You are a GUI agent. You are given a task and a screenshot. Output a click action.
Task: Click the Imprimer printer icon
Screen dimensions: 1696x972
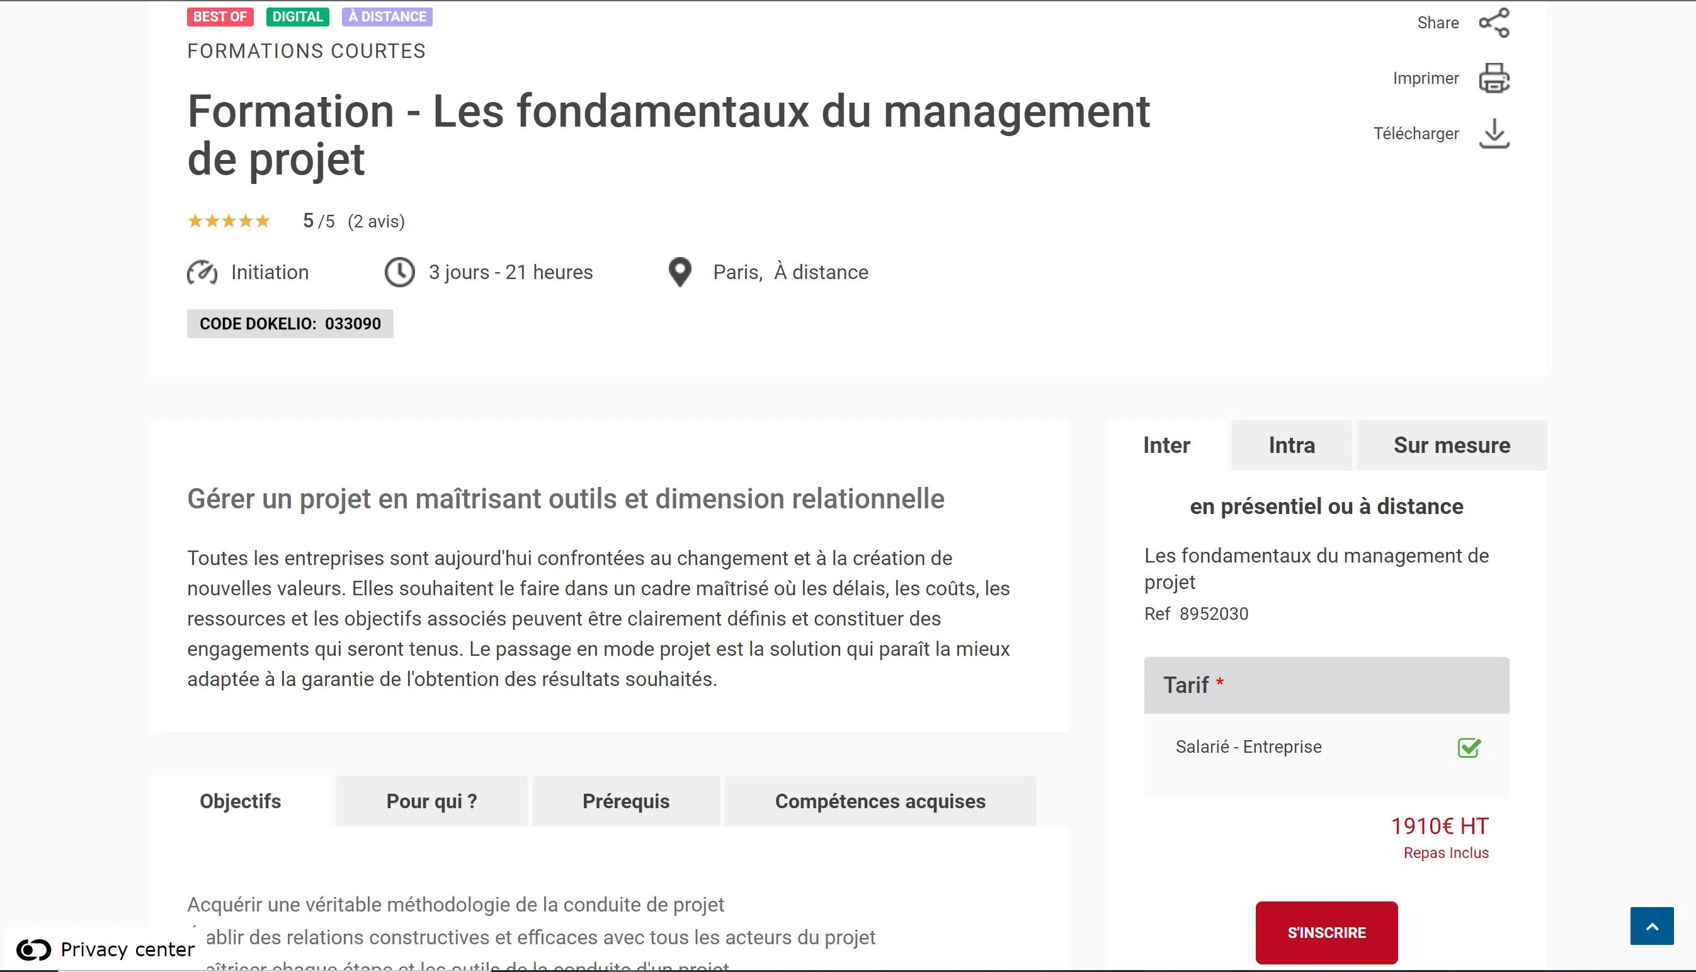coord(1494,78)
